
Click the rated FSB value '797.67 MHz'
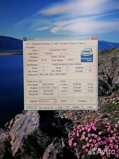pos(48,94)
